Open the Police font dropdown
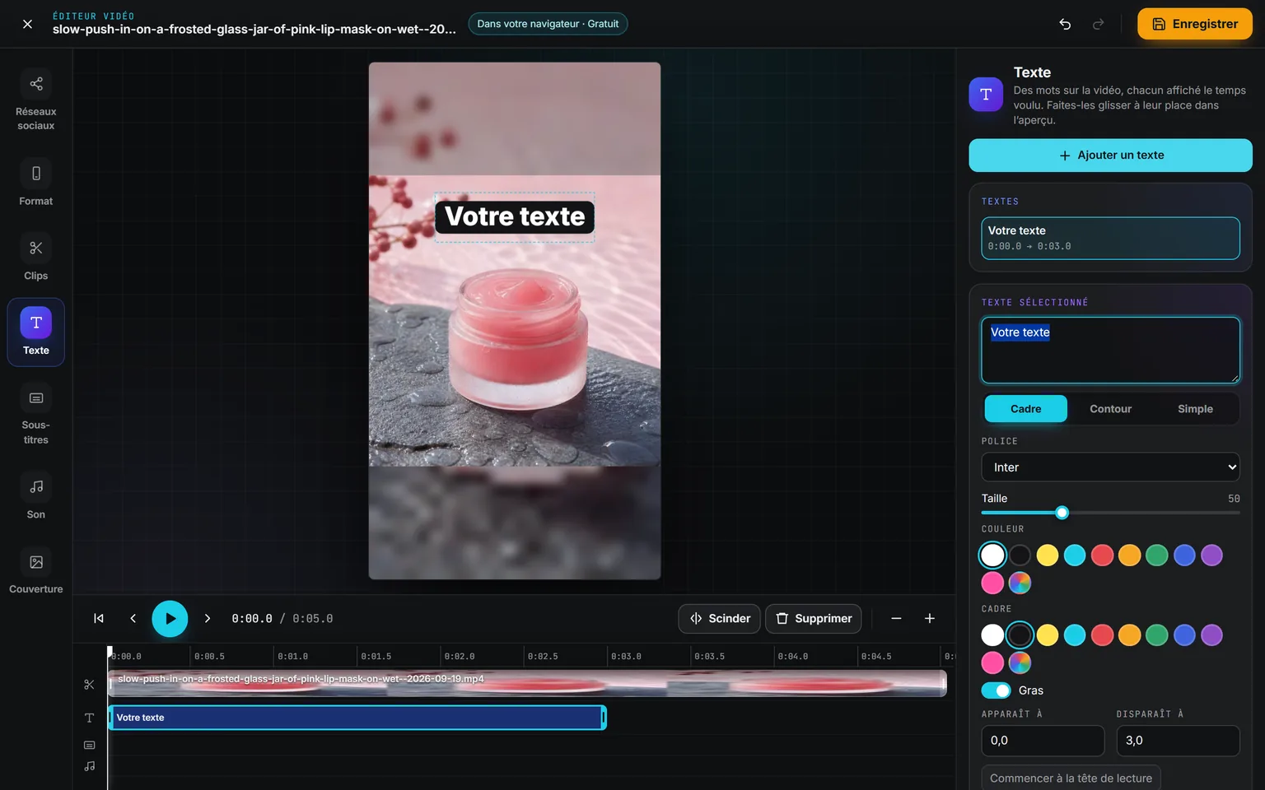Screen dimensions: 1265x790 click(1110, 467)
